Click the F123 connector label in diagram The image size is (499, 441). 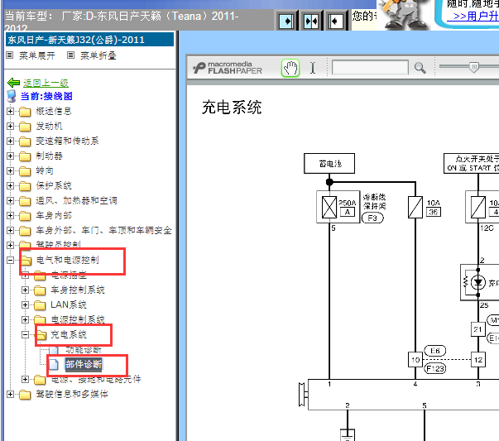435,369
